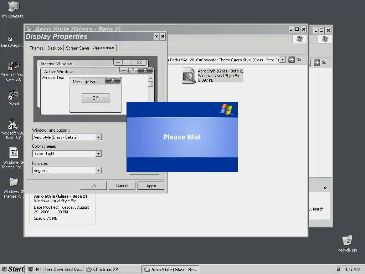Click the taskbar clock showing 4:42 AM

click(x=353, y=269)
